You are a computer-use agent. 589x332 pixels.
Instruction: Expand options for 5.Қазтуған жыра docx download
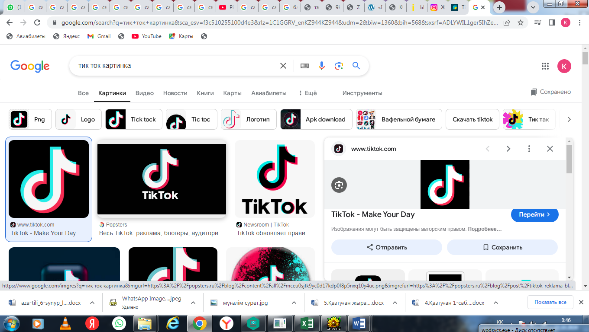pos(395,303)
